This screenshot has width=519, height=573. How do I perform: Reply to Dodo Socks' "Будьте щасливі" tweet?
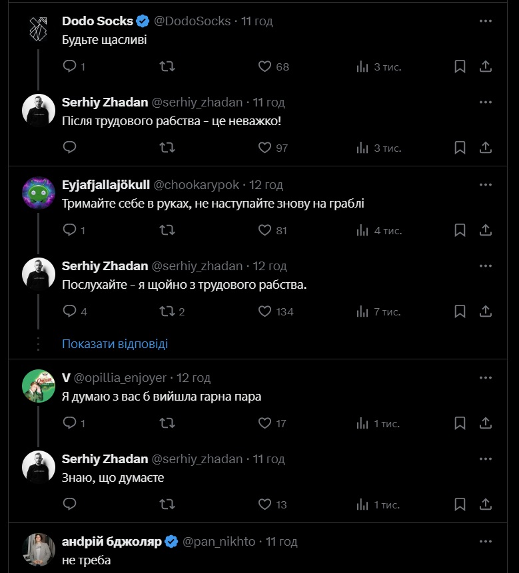[69, 67]
